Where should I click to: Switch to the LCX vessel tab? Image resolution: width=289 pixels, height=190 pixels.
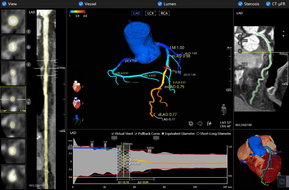[150, 13]
